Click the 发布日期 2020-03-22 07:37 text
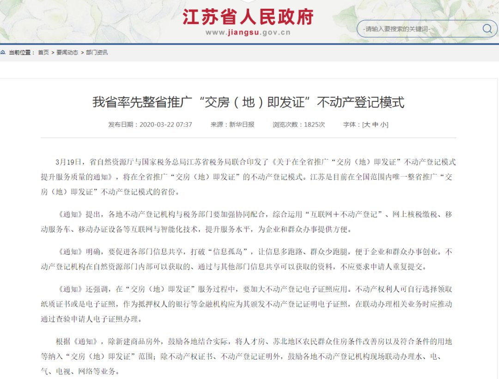 click(x=150, y=125)
